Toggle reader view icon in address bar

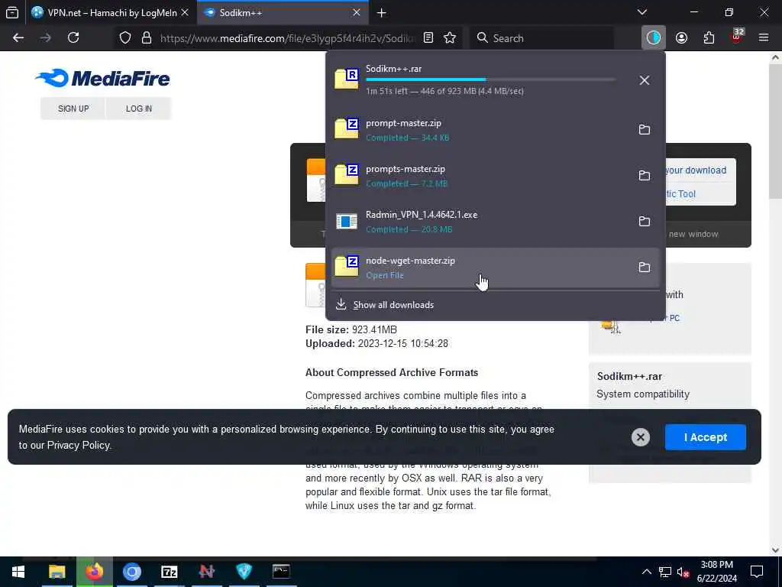[428, 38]
